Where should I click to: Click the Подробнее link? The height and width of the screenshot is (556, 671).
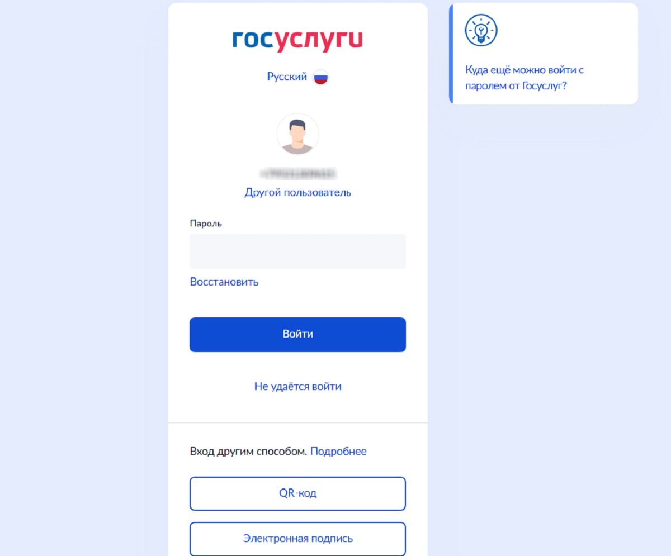[338, 451]
